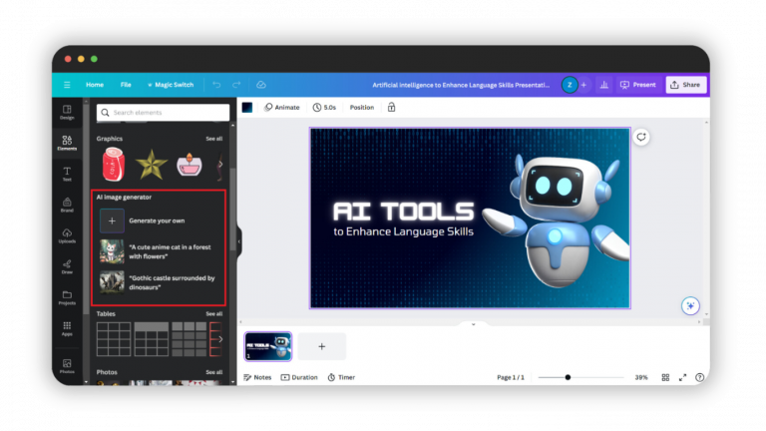
Task: Toggle fullscreen mode icon
Action: click(682, 377)
